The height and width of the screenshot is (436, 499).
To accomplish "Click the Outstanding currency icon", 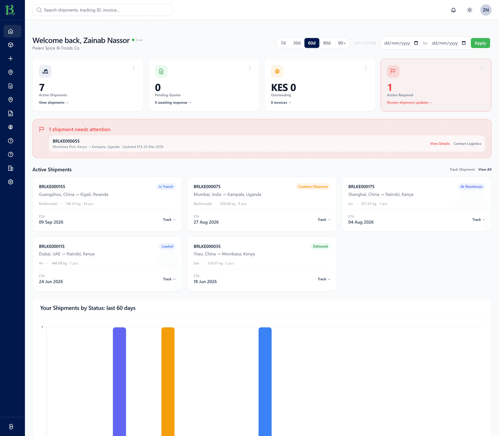I will (277, 72).
